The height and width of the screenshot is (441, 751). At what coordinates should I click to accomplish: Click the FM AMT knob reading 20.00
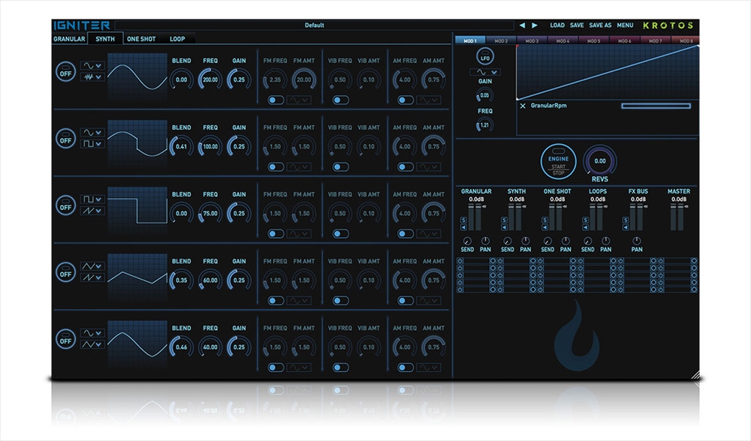coord(304,79)
